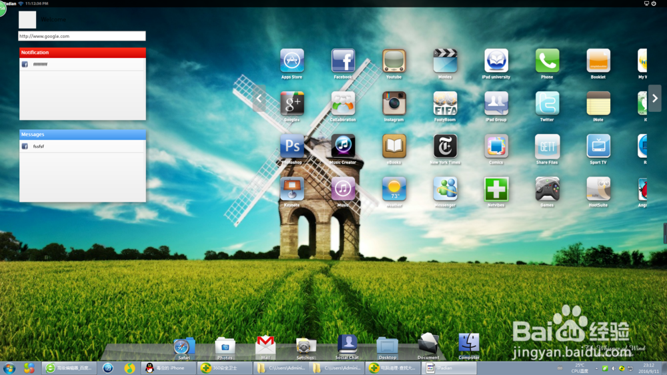Viewport: 667px width, 375px height.
Task: Open the Movies app
Action: click(x=445, y=61)
